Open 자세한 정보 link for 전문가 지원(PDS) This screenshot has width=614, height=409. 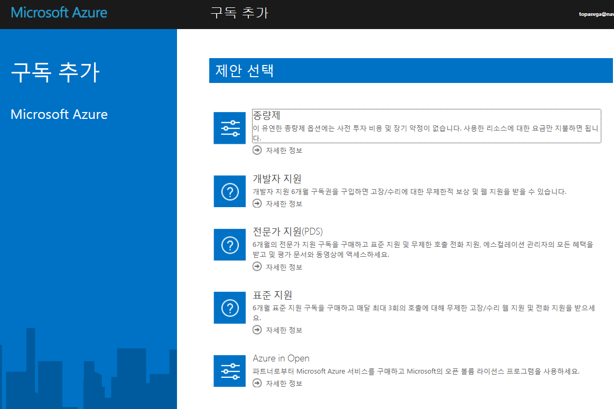pos(284,267)
